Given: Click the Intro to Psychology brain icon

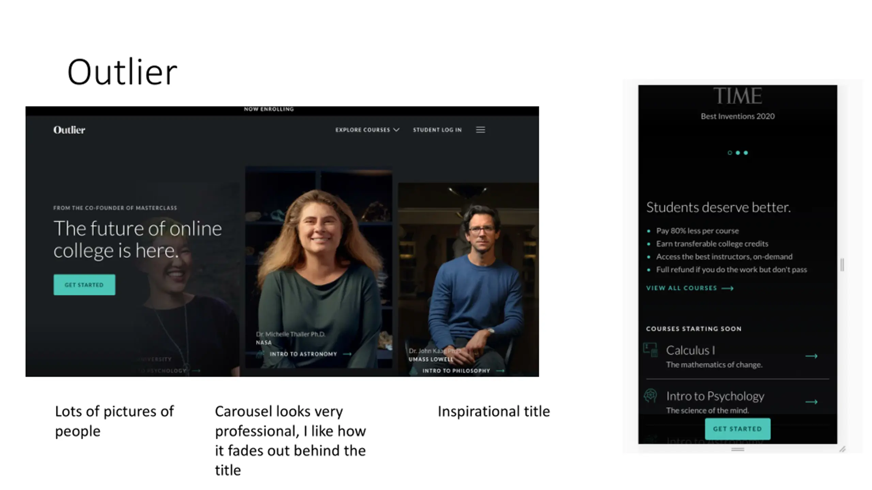Looking at the screenshot, I should (x=650, y=396).
